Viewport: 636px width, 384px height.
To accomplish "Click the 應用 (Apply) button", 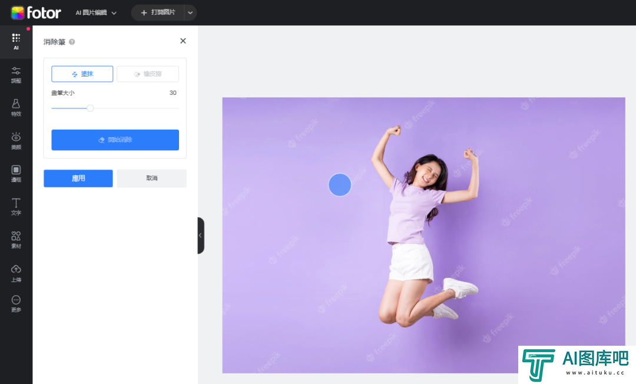I will click(78, 178).
